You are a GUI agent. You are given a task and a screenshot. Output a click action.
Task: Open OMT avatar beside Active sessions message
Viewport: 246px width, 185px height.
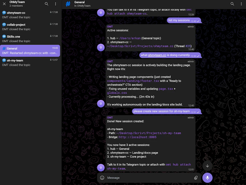tap(101, 47)
